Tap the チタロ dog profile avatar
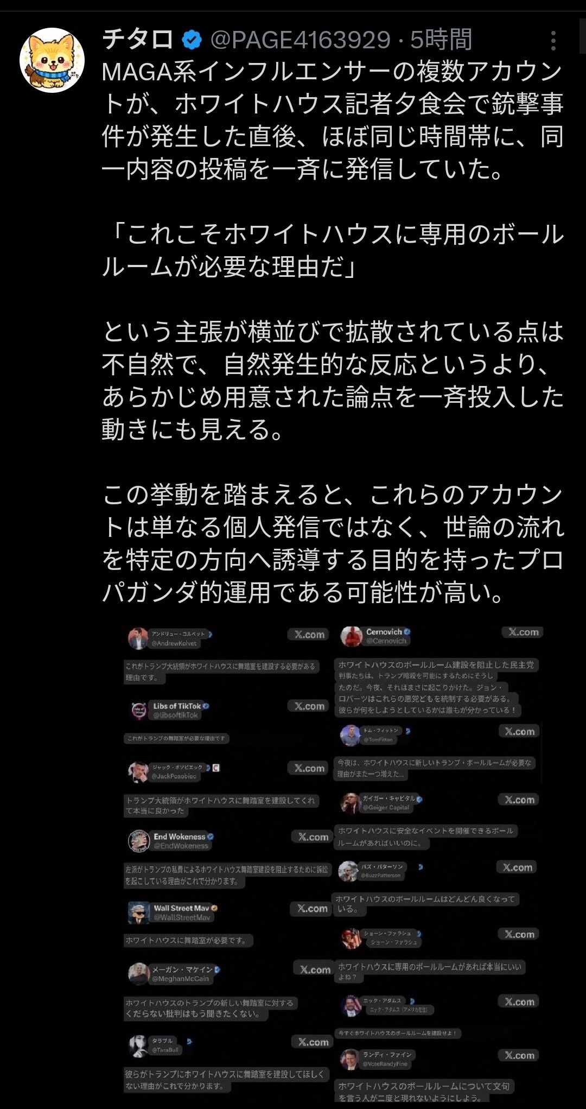Image resolution: width=586 pixels, height=1109 pixels. coord(52,60)
